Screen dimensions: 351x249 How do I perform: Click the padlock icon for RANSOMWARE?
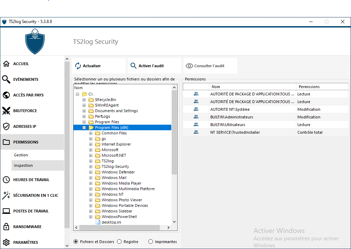(6, 226)
